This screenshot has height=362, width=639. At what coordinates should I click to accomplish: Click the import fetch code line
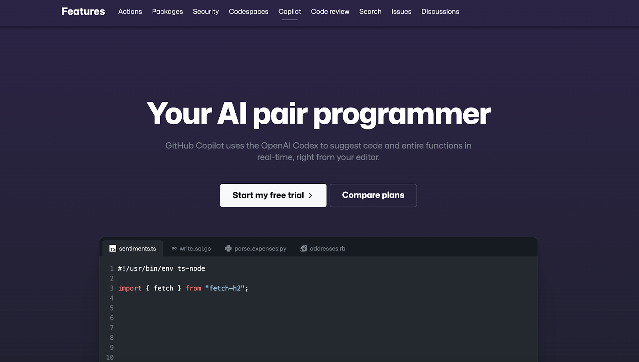coord(183,288)
